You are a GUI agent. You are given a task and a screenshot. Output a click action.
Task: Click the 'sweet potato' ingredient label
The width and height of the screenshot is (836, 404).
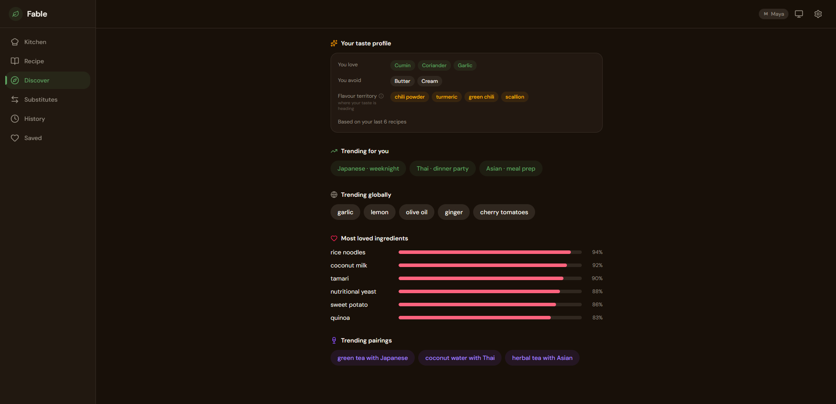pyautogui.click(x=349, y=305)
